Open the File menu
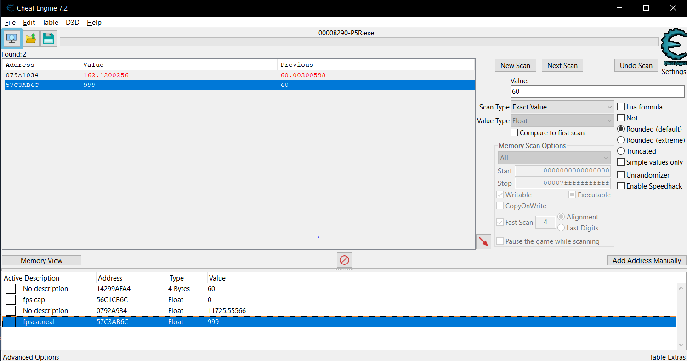687x361 pixels. click(x=10, y=22)
